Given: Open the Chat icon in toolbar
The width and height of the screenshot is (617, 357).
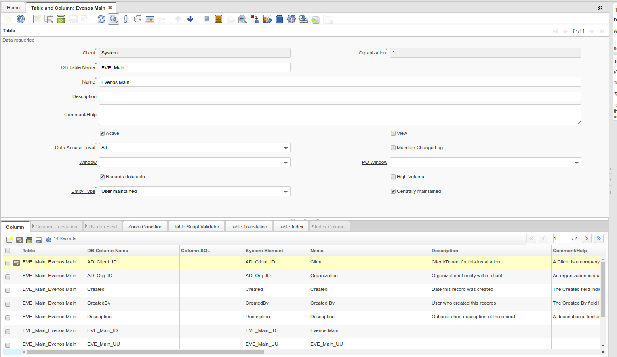Looking at the screenshot, I should click(x=138, y=19).
